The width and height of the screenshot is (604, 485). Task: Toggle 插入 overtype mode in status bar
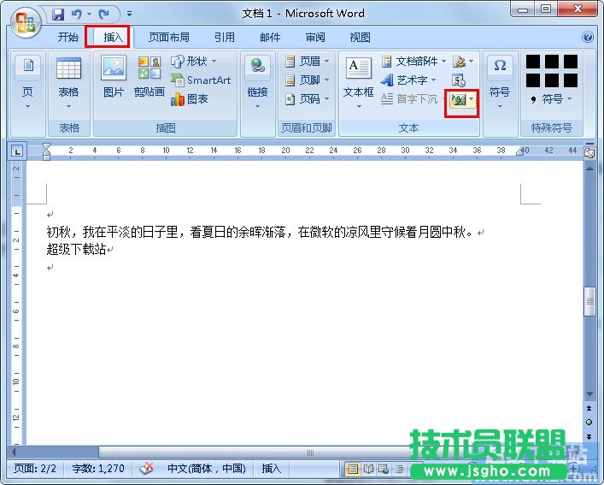point(271,469)
